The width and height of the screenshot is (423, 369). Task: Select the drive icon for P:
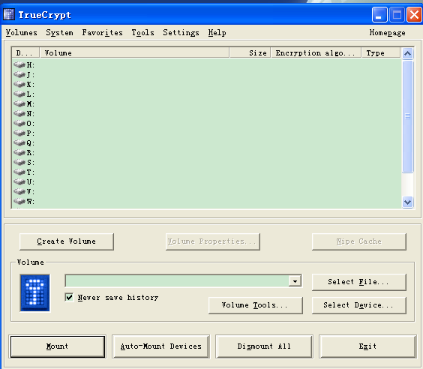coord(19,133)
